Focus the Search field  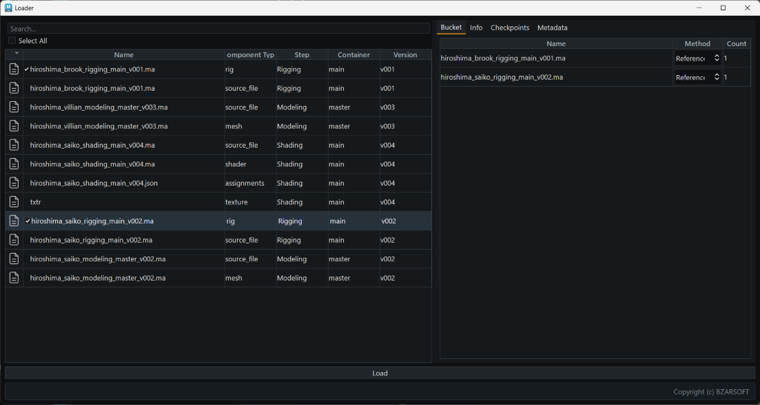218,29
